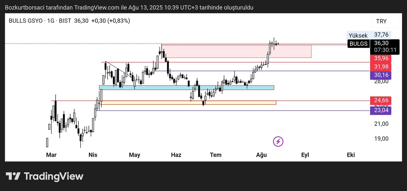The height and width of the screenshot is (191, 407).
Task: Select the pink resistance zone rectangle
Action: 236,51
